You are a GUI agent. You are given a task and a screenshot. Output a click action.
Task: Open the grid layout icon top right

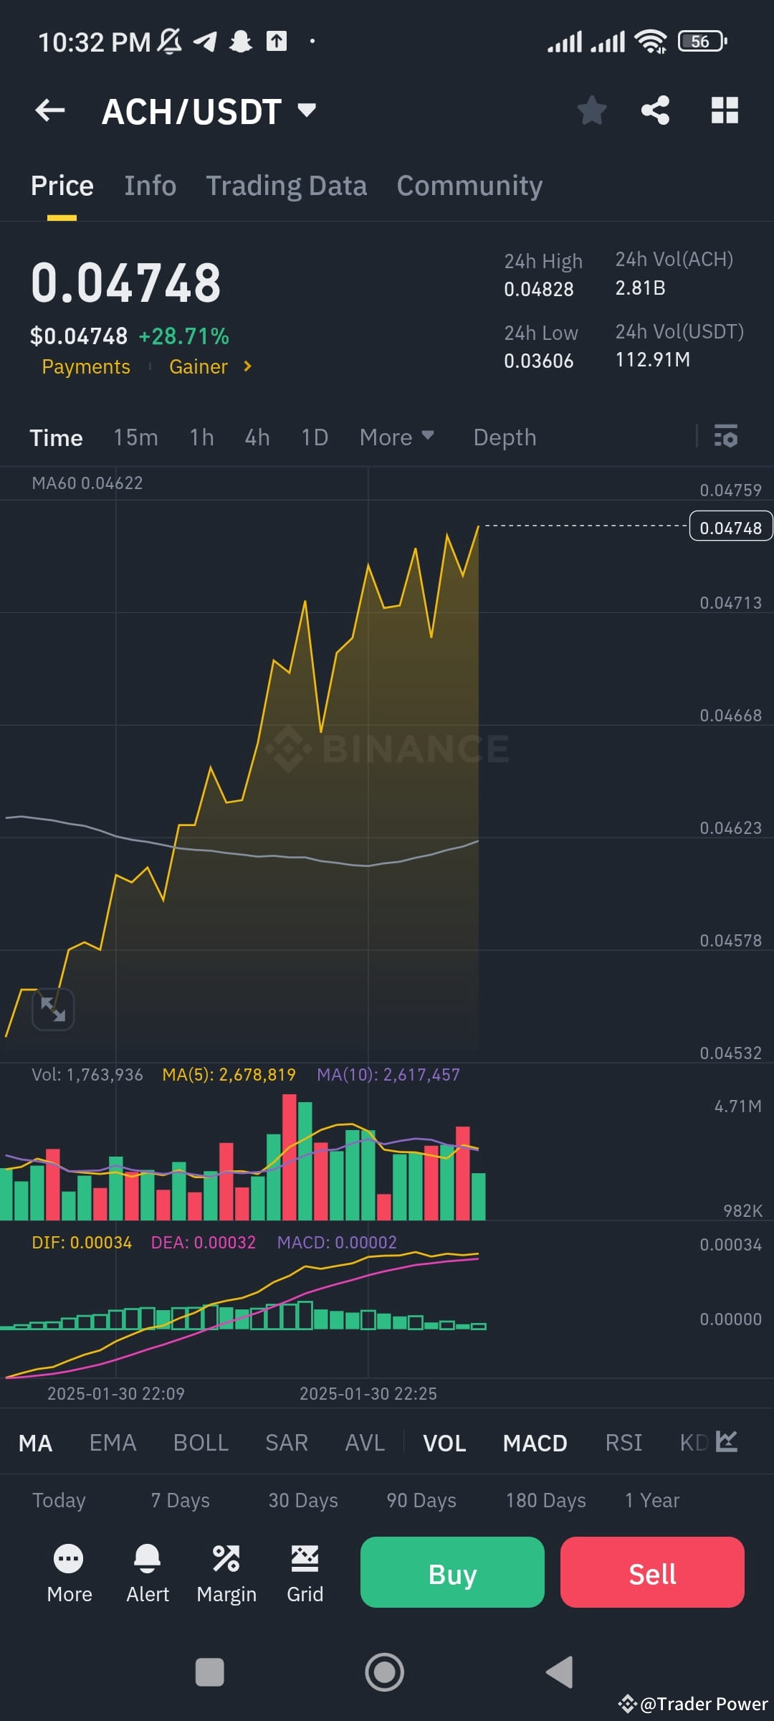tap(724, 110)
